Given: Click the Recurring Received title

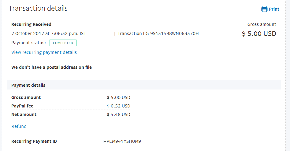Looking at the screenshot, I should click(31, 24).
